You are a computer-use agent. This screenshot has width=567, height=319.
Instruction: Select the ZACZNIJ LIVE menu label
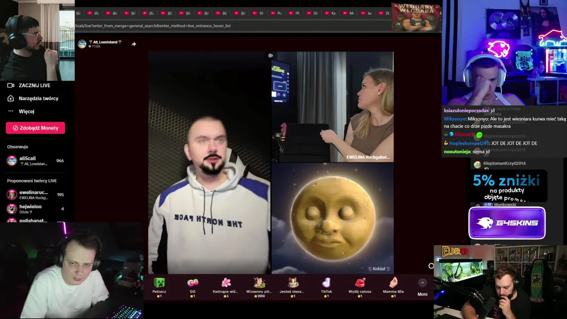tap(35, 85)
